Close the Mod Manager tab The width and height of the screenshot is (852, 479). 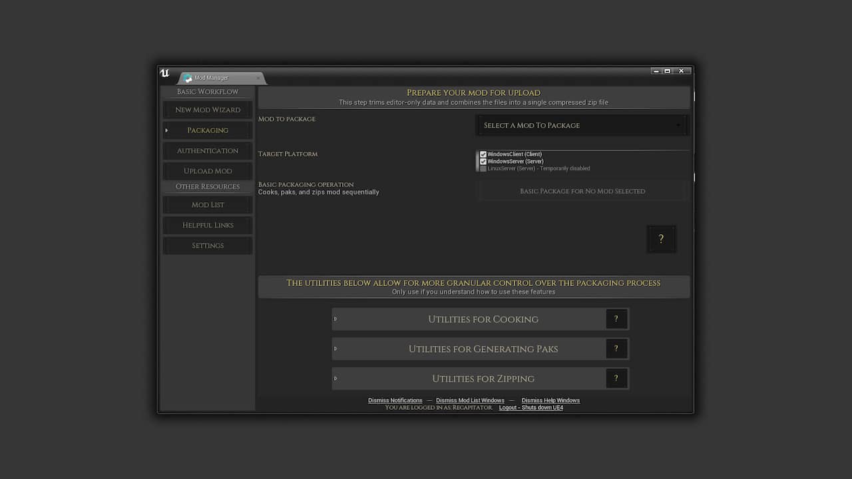258,78
